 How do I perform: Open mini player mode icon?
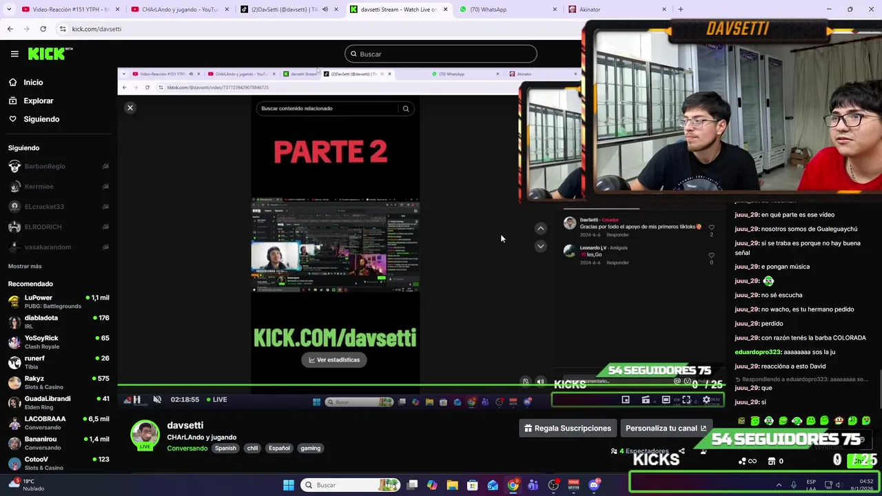click(626, 400)
